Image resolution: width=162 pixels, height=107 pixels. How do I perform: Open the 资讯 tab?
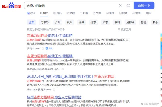[57, 13]
